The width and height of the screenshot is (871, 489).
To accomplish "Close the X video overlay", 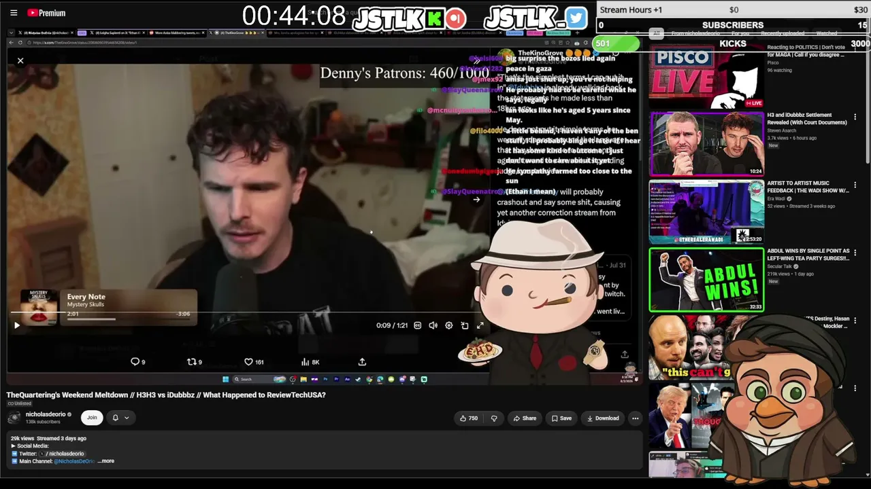I will coord(20,61).
